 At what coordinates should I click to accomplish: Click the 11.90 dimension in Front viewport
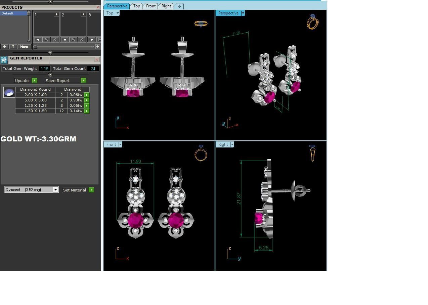pyautogui.click(x=135, y=161)
